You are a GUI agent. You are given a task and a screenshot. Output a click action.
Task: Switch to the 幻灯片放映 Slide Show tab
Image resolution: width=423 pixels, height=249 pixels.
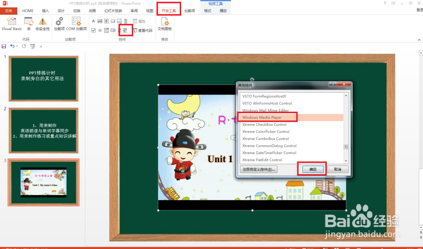[113, 11]
